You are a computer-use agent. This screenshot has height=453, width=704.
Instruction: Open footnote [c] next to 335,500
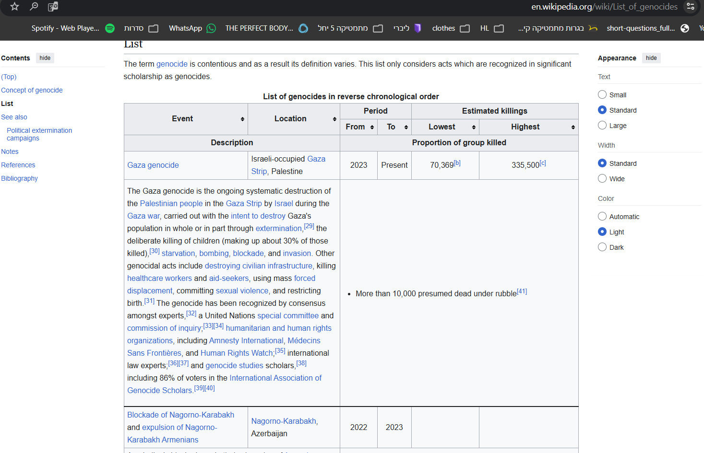[543, 163]
